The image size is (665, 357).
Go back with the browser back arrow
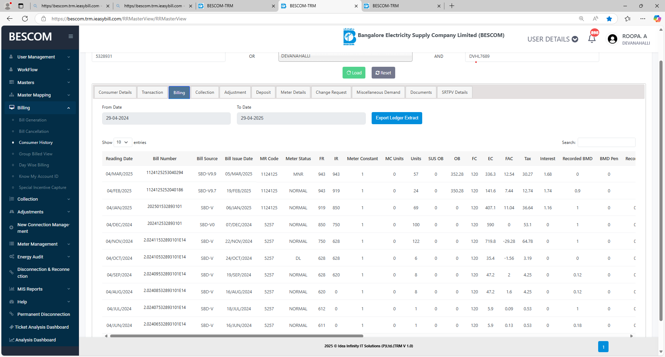point(10,19)
